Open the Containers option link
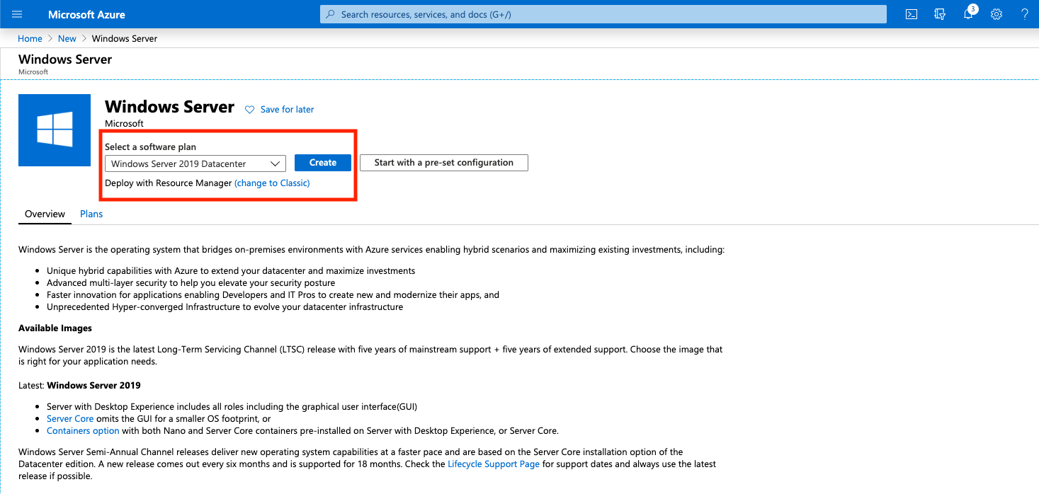Viewport: 1039px width, 494px height. [83, 430]
